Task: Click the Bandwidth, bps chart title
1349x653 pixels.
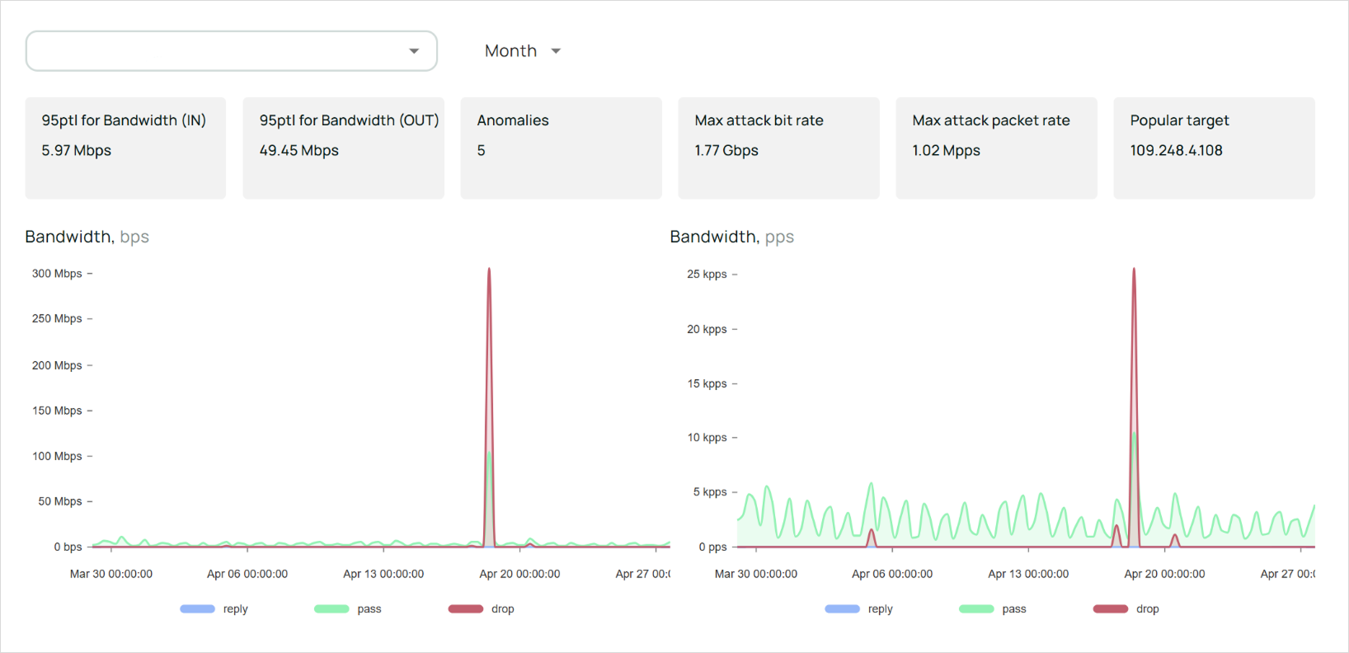Action: [x=87, y=237]
